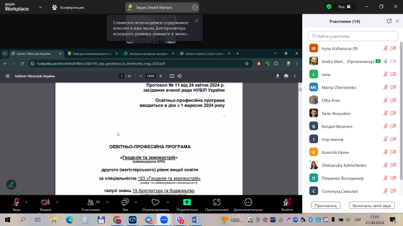This screenshot has height=226, width=403.
Task: Click Включить свой звук button
Action: coord(372,205)
